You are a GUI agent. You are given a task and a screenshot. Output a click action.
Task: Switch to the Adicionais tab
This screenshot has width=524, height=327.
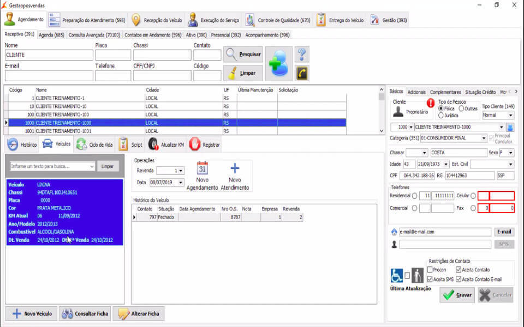(416, 92)
